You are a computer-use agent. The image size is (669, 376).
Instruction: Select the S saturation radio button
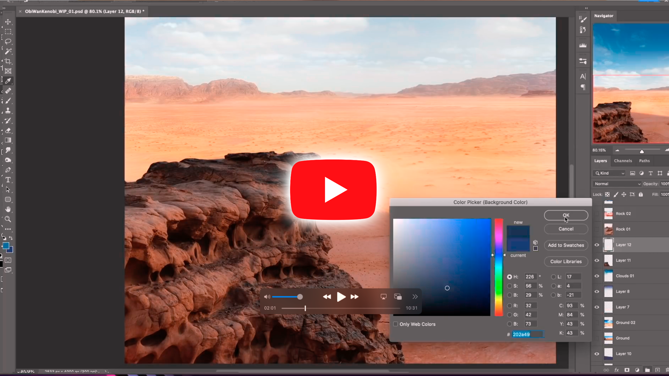(510, 286)
